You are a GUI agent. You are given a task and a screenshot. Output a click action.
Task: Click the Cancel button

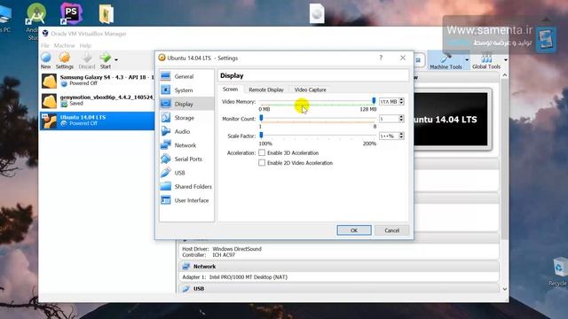(391, 230)
